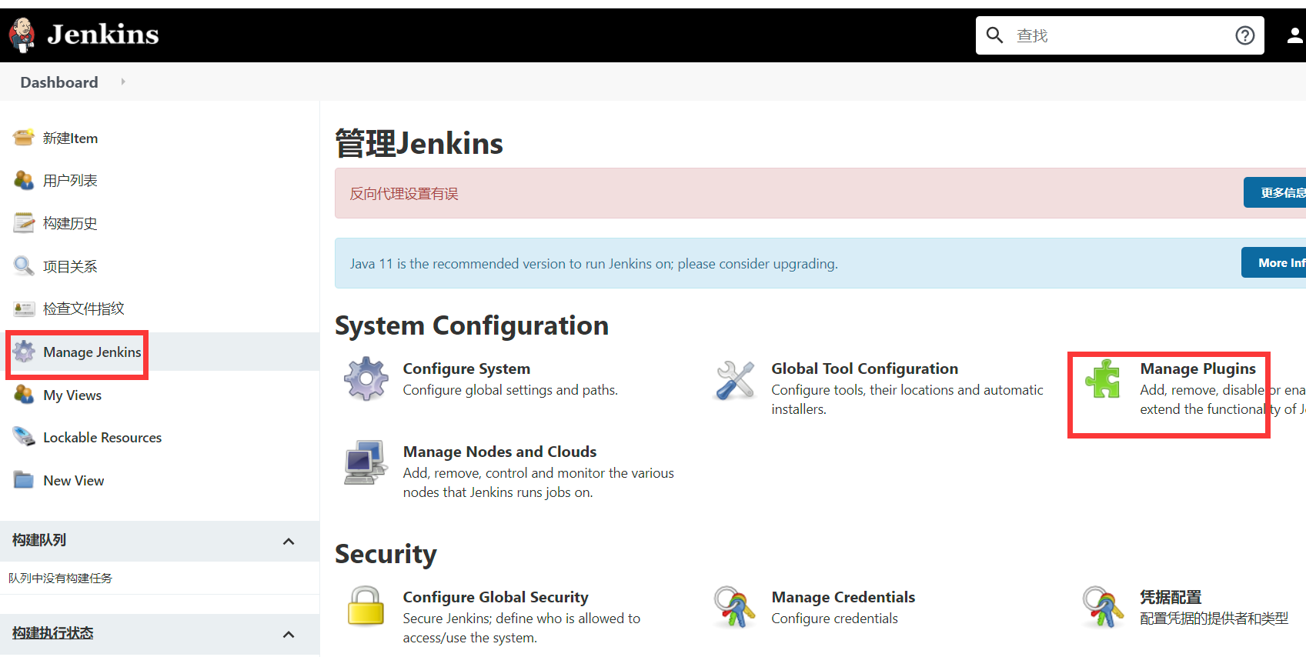Create a New View from the sidebar
Viewport: 1306px width, 657px height.
coord(74,481)
